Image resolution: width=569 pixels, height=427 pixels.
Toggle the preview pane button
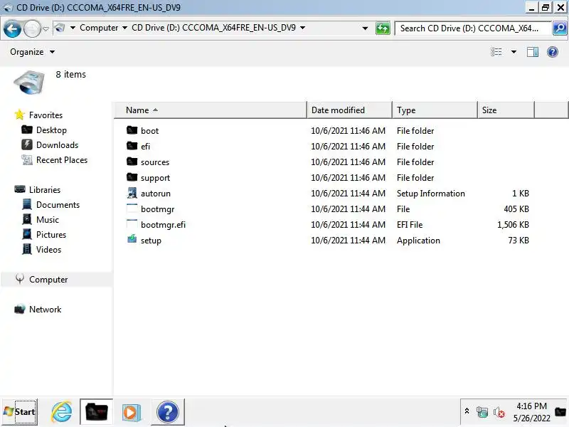(532, 52)
